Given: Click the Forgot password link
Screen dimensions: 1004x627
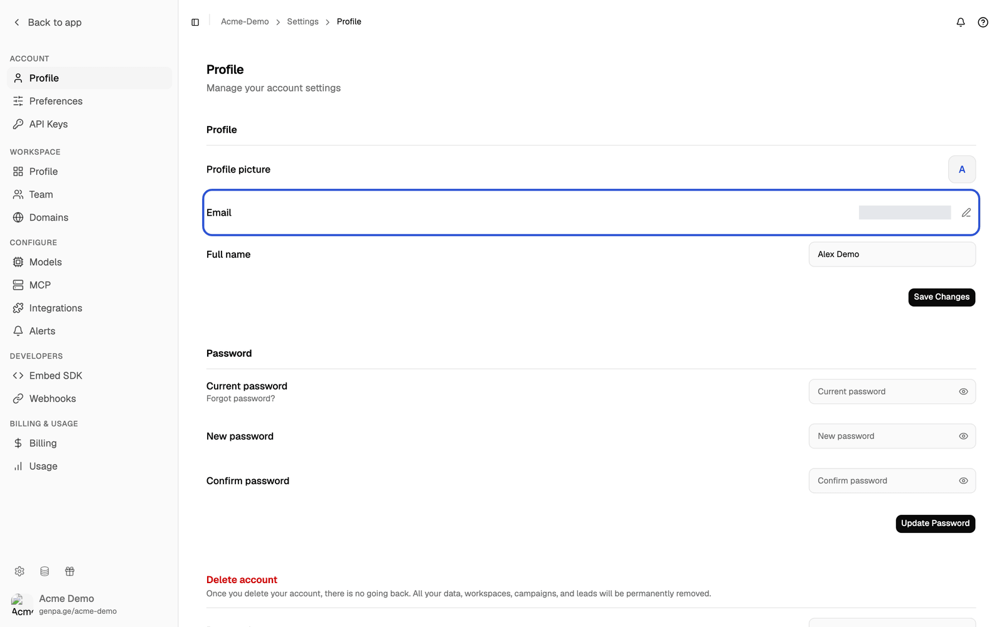Looking at the screenshot, I should [240, 399].
